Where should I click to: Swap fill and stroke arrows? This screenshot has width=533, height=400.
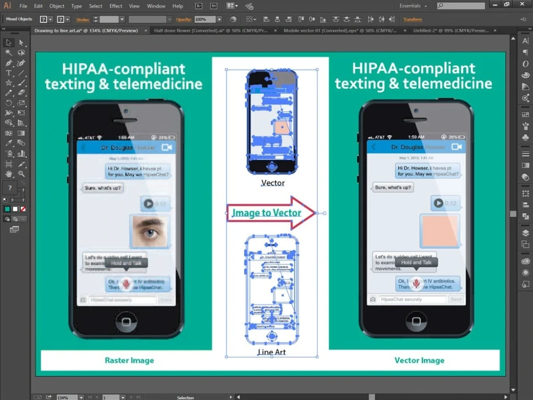coord(23,183)
